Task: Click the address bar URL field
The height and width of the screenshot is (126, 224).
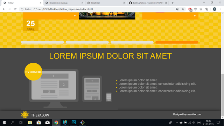Action: [x=103, y=9]
